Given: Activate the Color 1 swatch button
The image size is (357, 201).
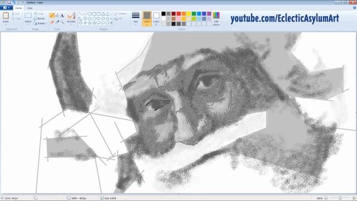Looking at the screenshot, I should click(x=147, y=18).
